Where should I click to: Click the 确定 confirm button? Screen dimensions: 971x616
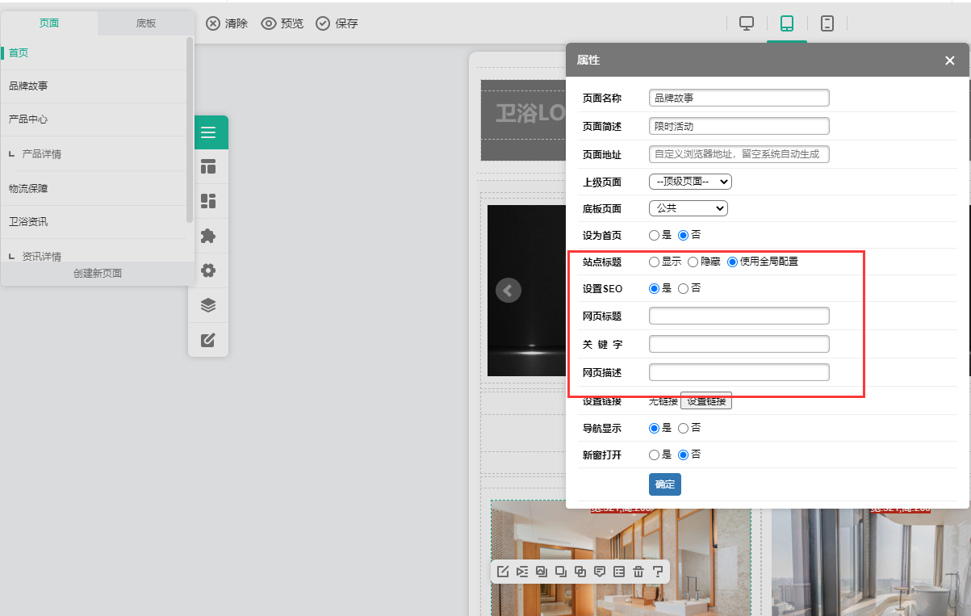pos(664,484)
